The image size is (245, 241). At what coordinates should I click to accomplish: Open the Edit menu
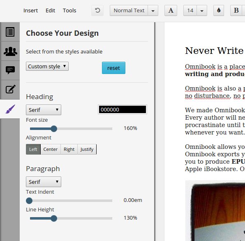tap(50, 10)
